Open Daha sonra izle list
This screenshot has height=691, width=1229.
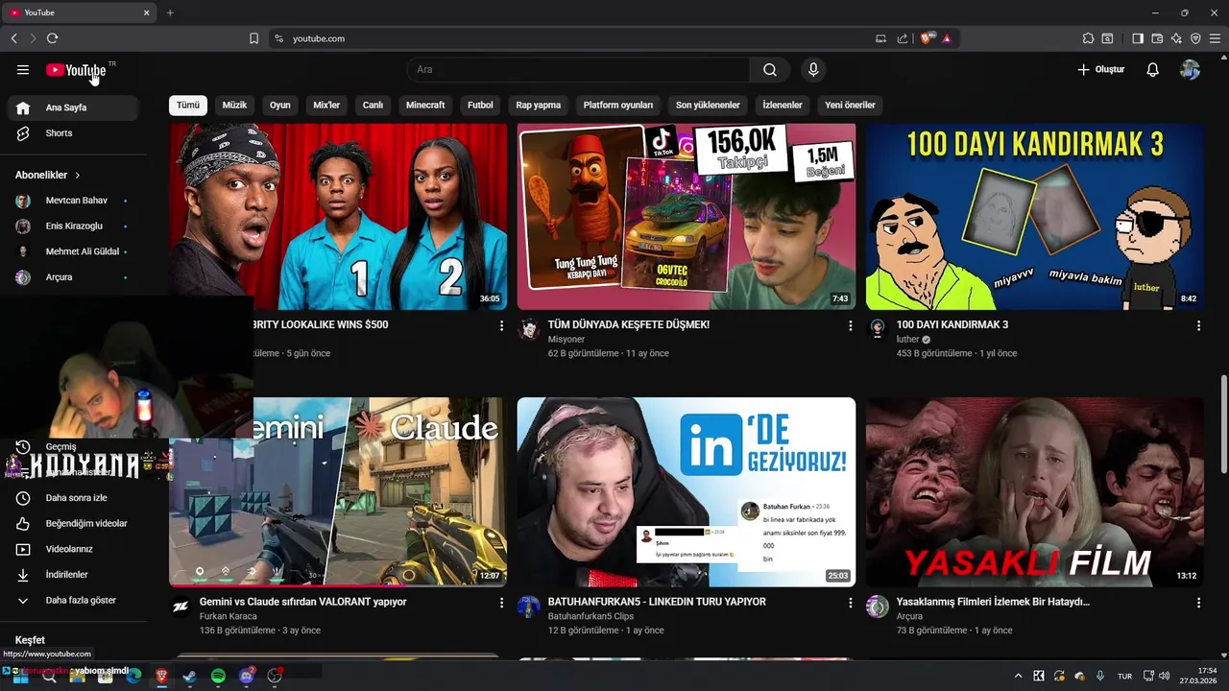click(x=74, y=498)
